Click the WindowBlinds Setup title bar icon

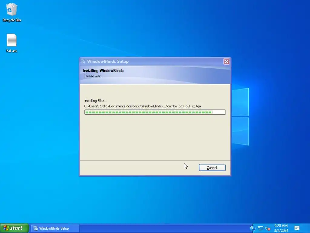[x=83, y=61]
